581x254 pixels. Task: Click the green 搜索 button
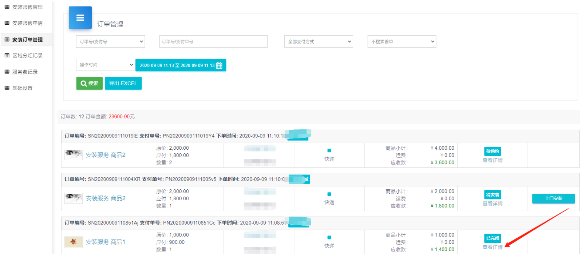(x=89, y=83)
